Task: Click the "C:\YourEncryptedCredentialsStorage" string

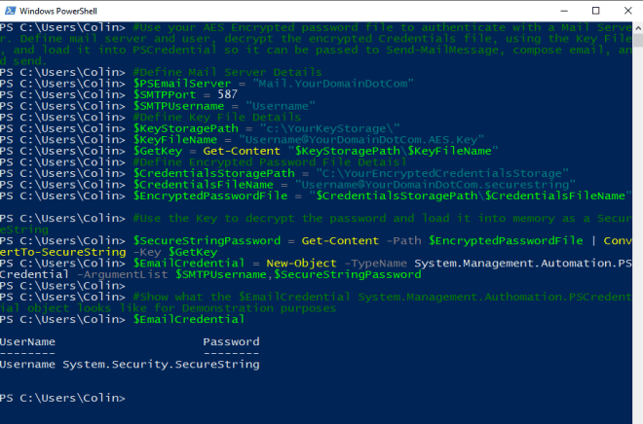Action: click(442, 173)
